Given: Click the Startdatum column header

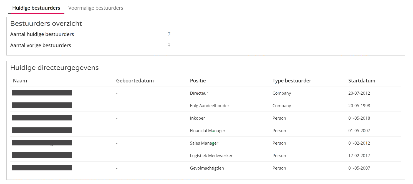Looking at the screenshot, I should coord(361,81).
